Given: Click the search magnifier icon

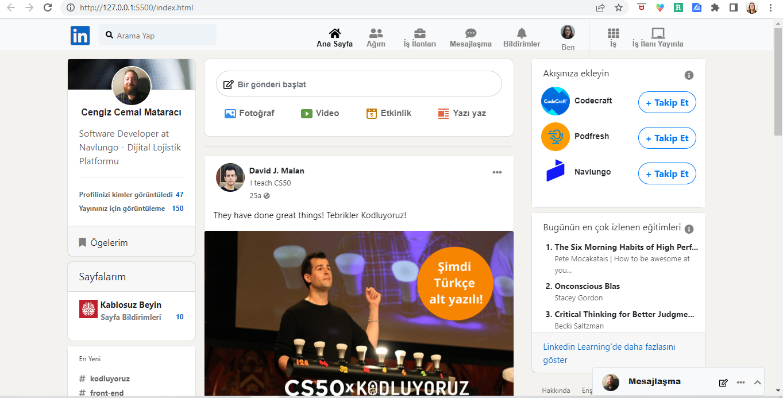Looking at the screenshot, I should click(109, 35).
